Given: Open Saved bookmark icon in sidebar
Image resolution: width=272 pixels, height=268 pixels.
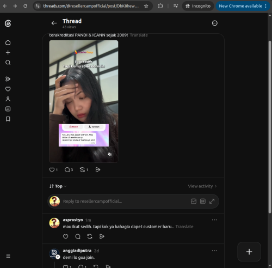Looking at the screenshot, I should pyautogui.click(x=8, y=119).
